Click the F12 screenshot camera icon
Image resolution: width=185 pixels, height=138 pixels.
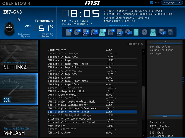click(151, 3)
